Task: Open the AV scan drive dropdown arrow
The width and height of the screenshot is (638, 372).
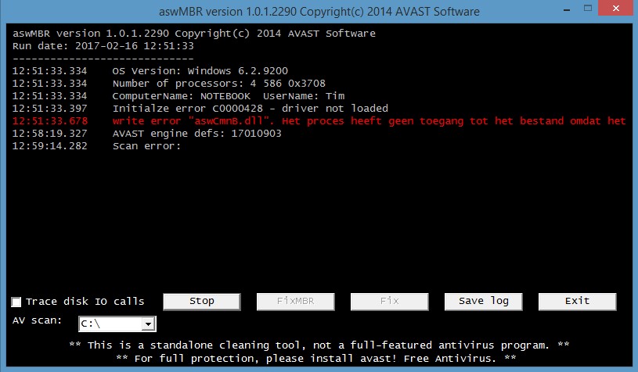Action: click(x=149, y=324)
